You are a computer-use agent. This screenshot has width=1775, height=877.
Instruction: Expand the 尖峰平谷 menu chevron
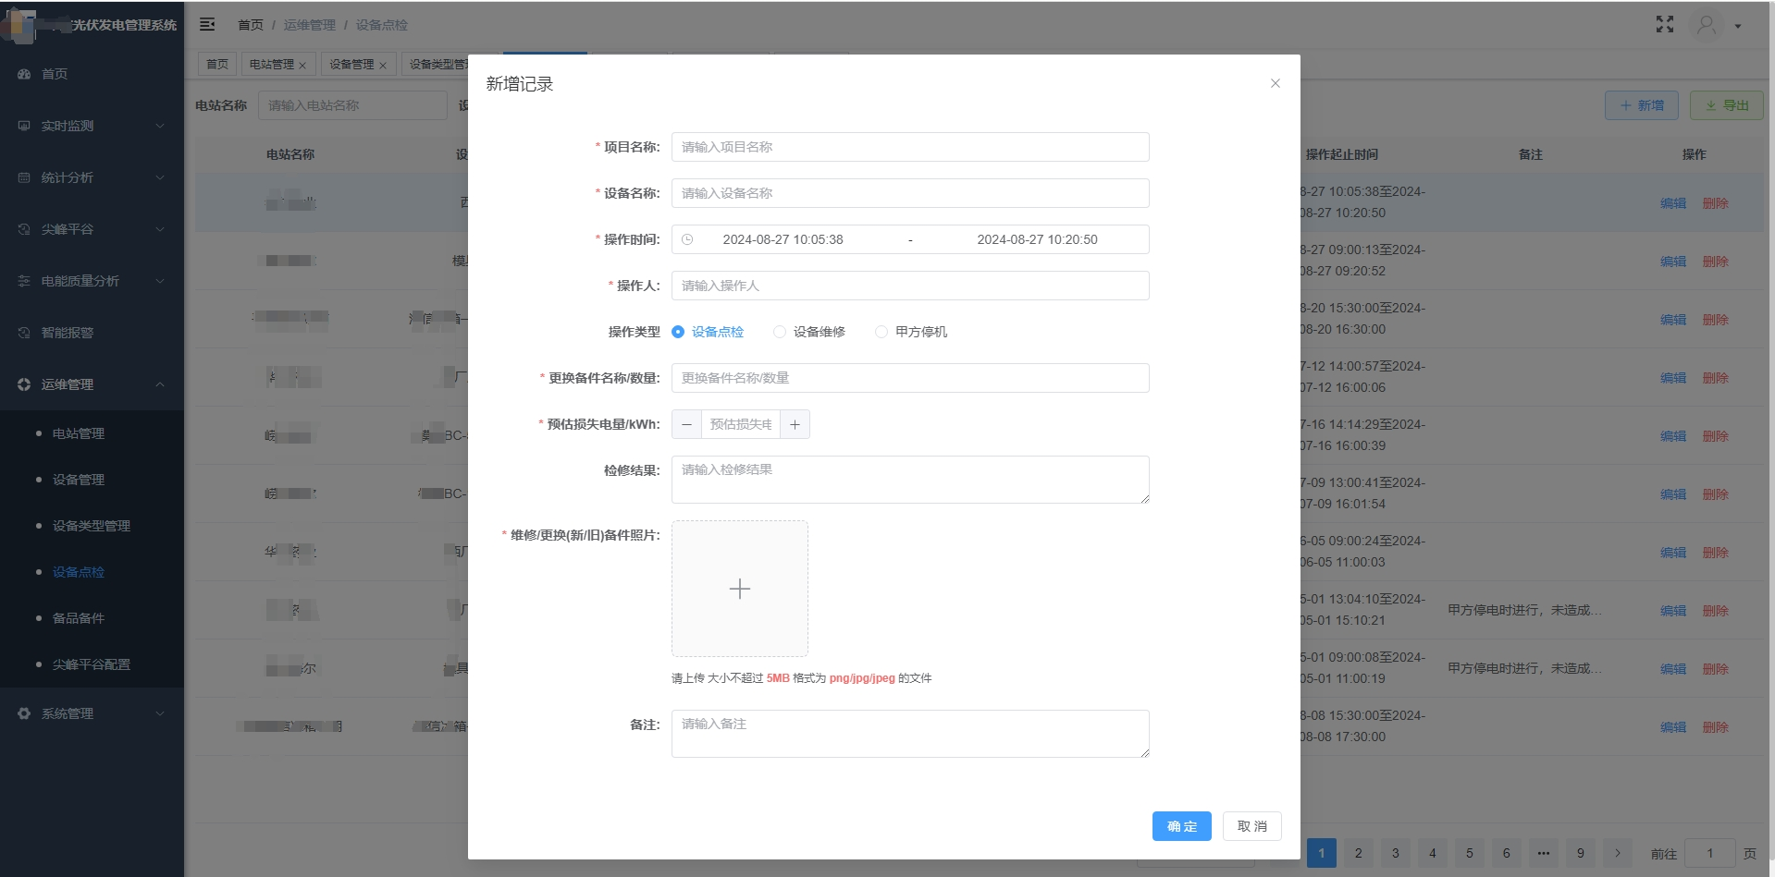tap(160, 229)
